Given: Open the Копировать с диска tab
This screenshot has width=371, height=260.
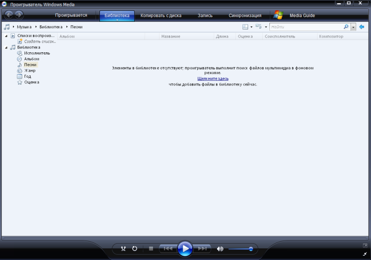Looking at the screenshot, I should tap(161, 15).
